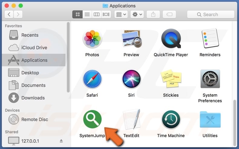Launch QuickTime Player icon

pyautogui.click(x=171, y=39)
